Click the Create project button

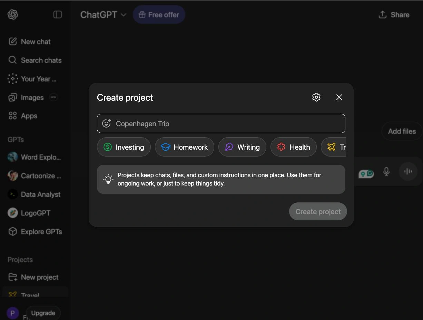[x=318, y=212]
